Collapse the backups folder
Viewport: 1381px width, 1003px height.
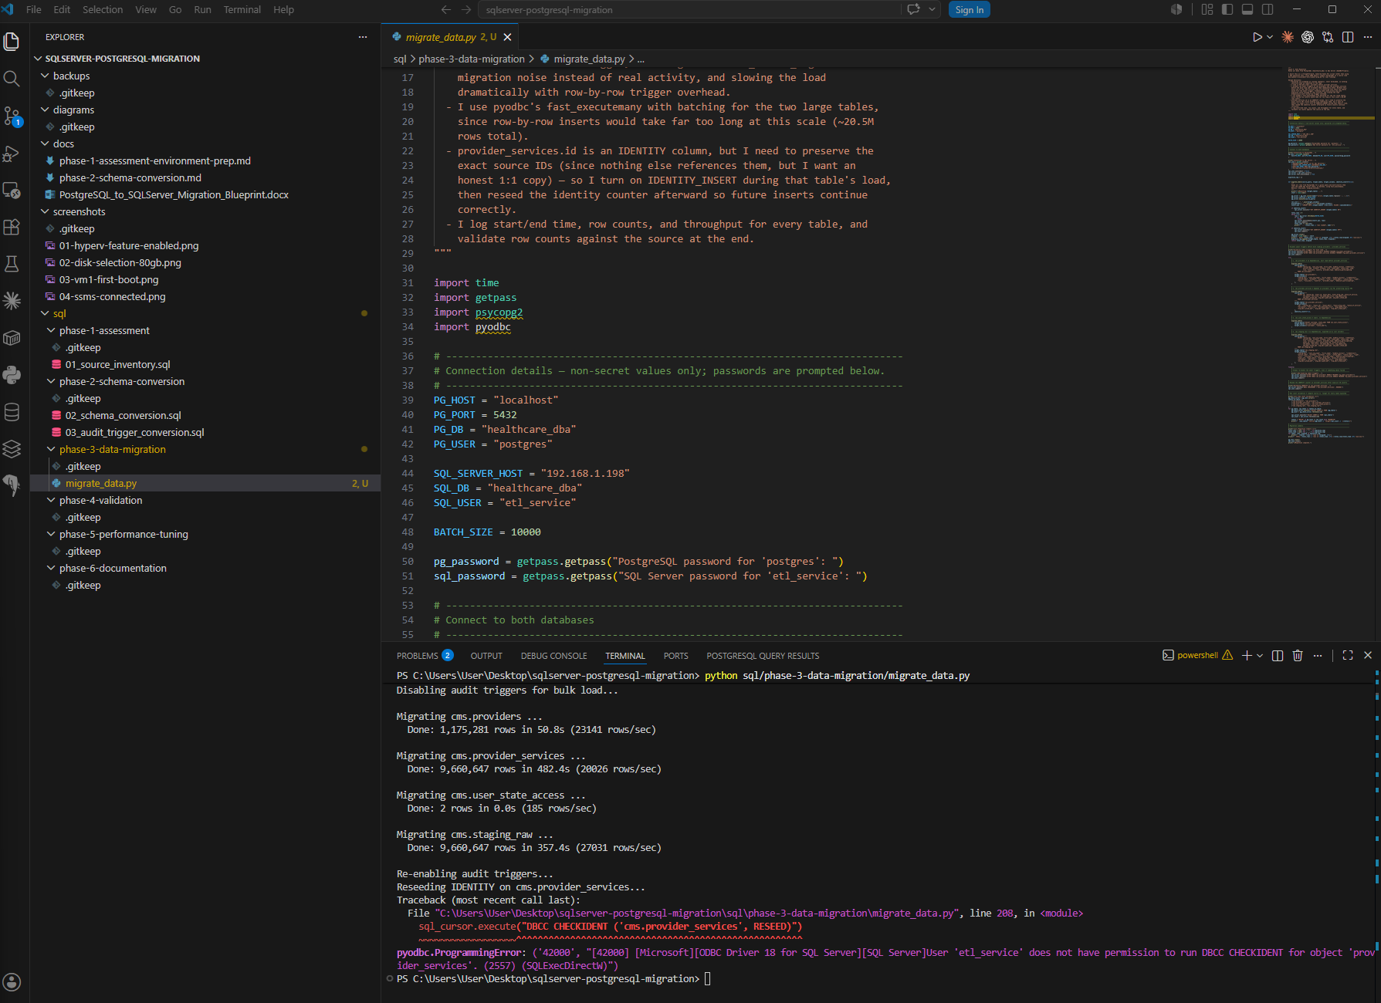(x=45, y=76)
